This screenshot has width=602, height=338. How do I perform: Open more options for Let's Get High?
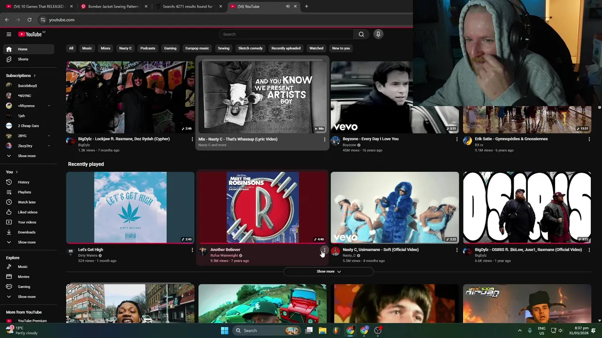point(192,250)
